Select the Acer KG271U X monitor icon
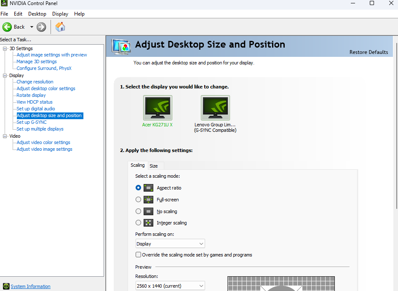The height and width of the screenshot is (291, 398). point(158,107)
